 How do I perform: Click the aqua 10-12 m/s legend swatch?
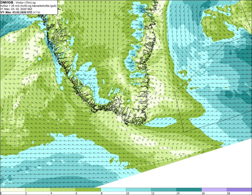139,190
